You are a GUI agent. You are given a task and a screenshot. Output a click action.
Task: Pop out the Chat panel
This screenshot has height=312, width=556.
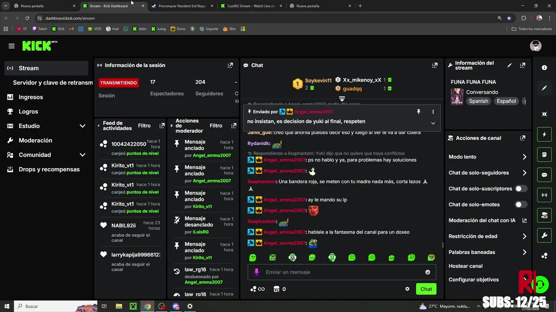pyautogui.click(x=434, y=65)
